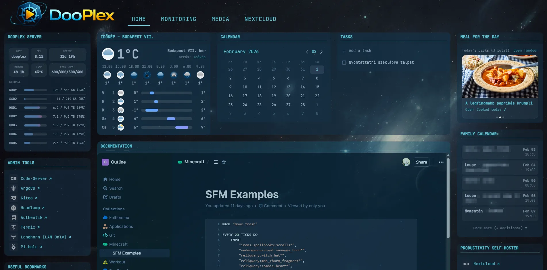Expand Show more in Family Calendar
Image resolution: width=547 pixels, height=270 pixels.
pos(500,228)
